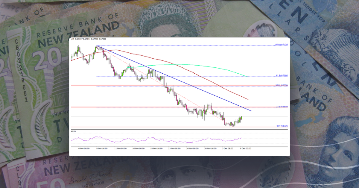Click the bid price 0.67777 in the quote bar
Viewport: 359px width, 188px height.
(79, 39)
